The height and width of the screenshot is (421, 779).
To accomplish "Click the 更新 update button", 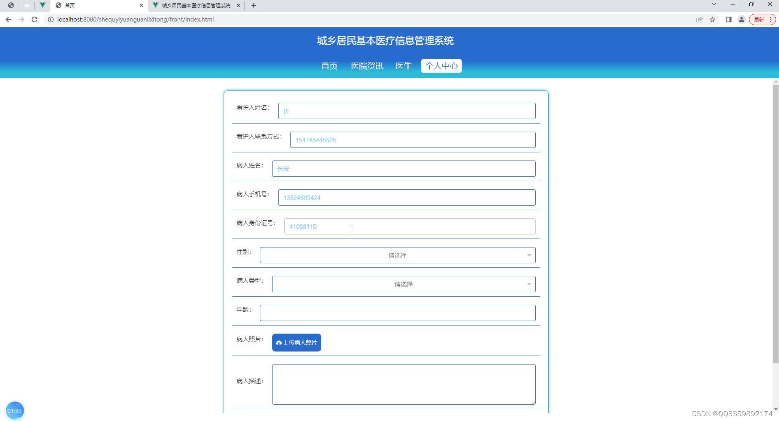I will point(762,20).
